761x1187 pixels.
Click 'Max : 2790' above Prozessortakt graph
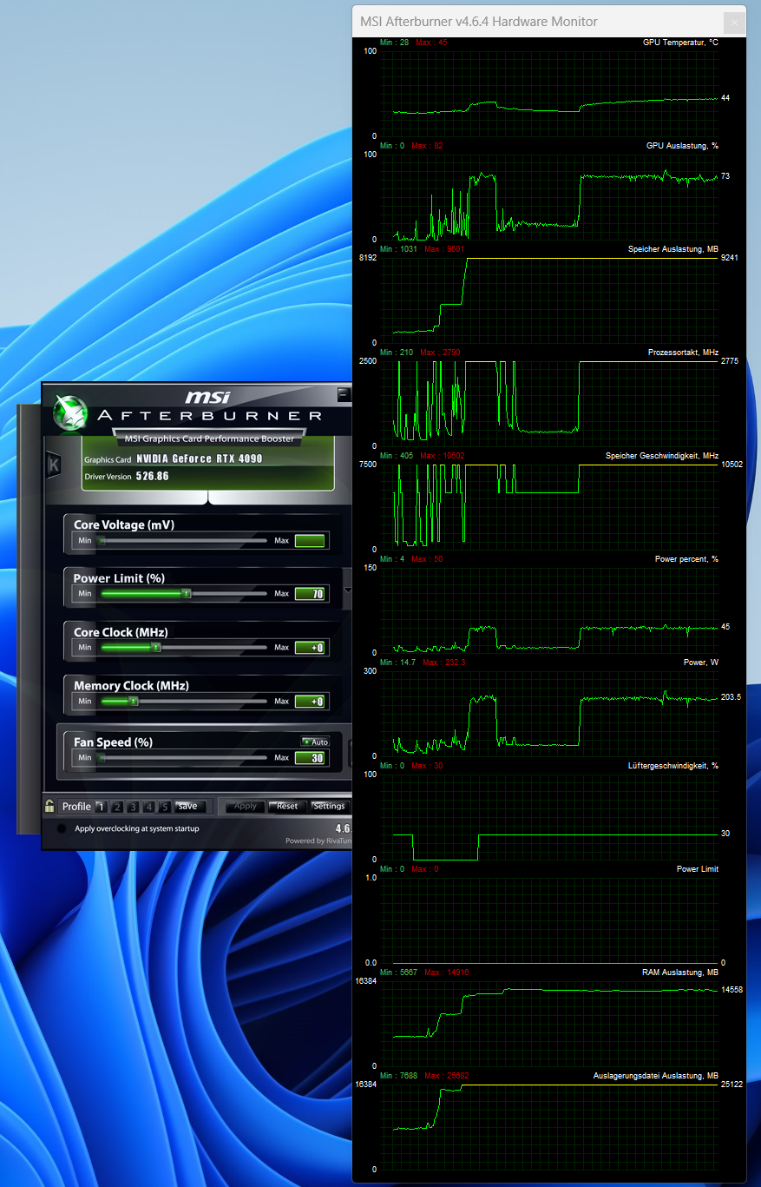click(x=440, y=353)
